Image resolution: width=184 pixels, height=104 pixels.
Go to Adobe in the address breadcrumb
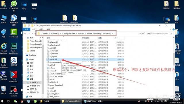coord(81,34)
